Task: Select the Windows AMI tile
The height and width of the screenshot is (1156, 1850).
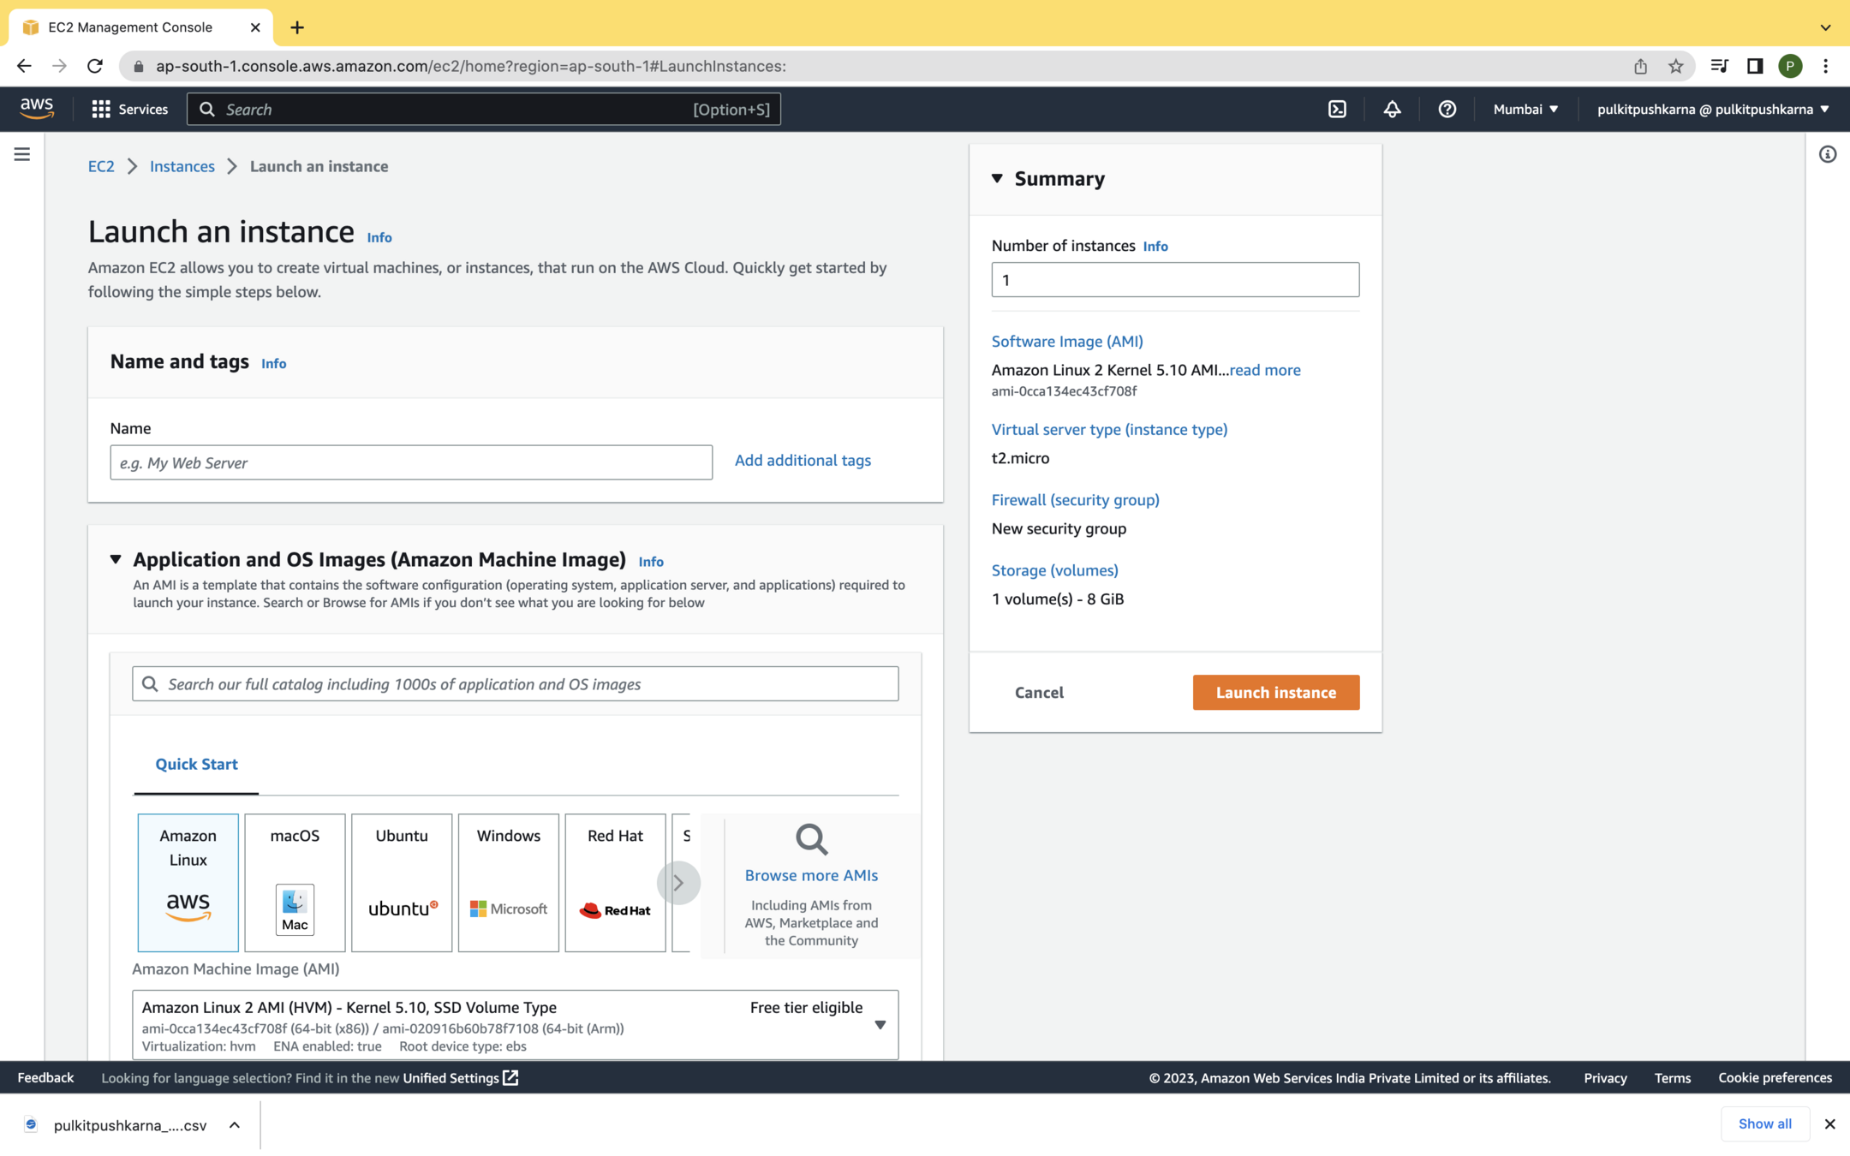Action: [508, 882]
